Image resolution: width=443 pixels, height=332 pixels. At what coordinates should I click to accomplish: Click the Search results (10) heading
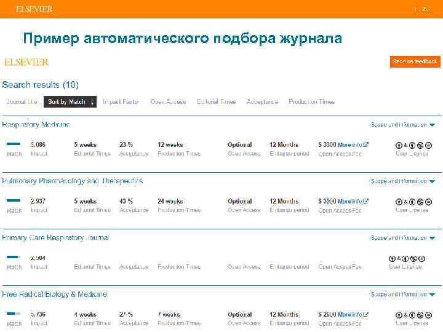[x=41, y=85]
